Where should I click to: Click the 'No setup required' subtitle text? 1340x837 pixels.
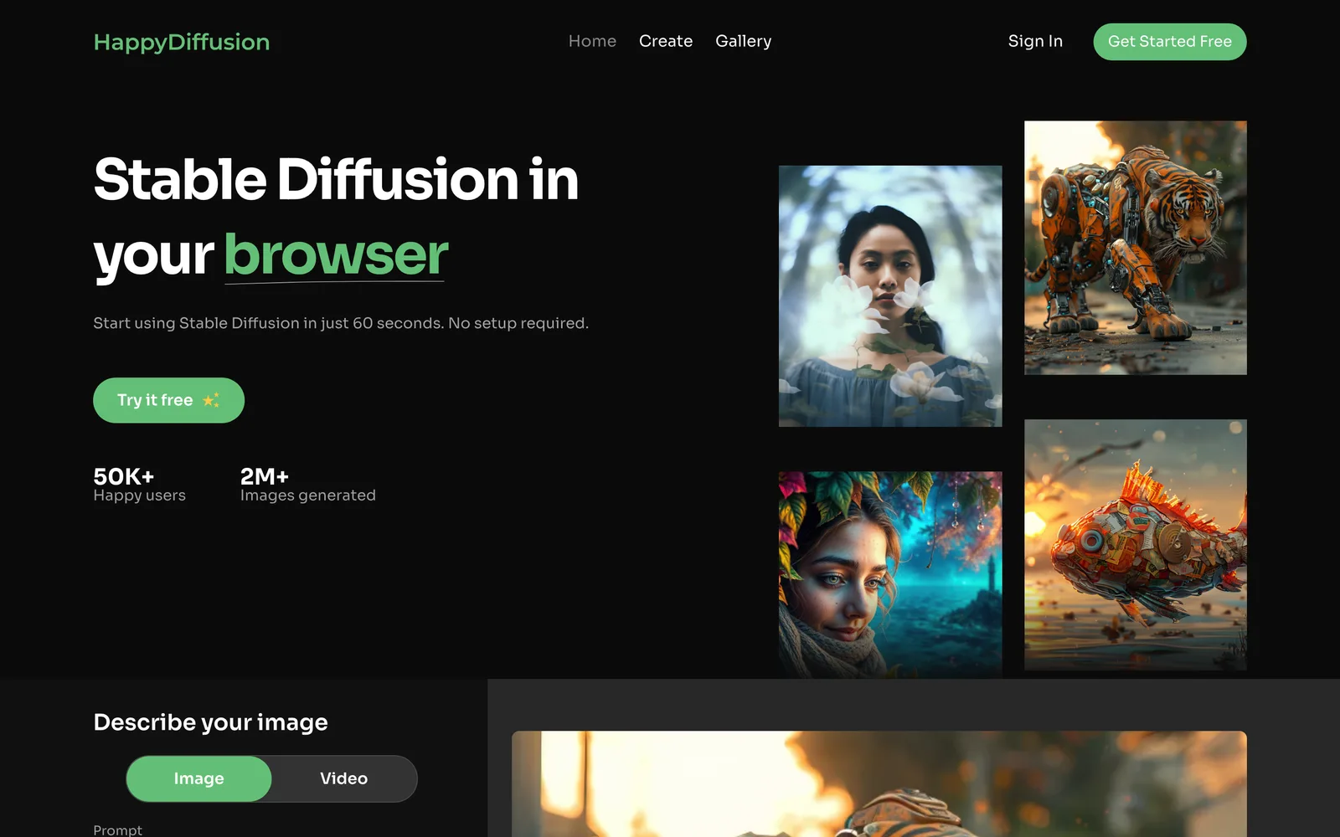(518, 323)
